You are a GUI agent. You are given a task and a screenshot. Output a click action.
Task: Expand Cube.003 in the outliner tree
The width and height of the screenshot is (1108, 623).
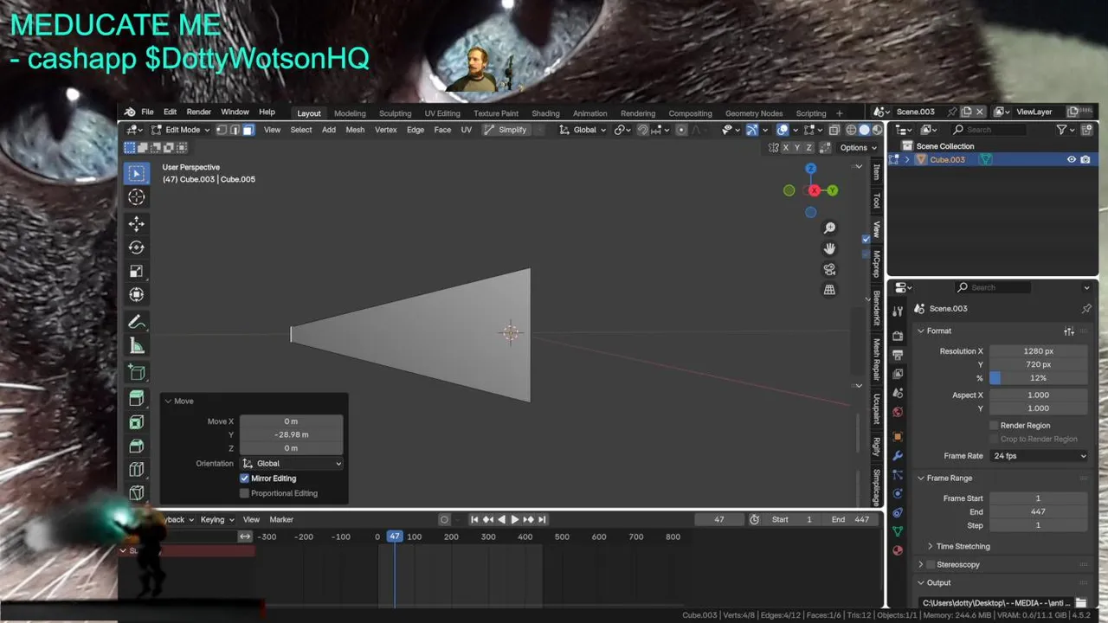(907, 159)
